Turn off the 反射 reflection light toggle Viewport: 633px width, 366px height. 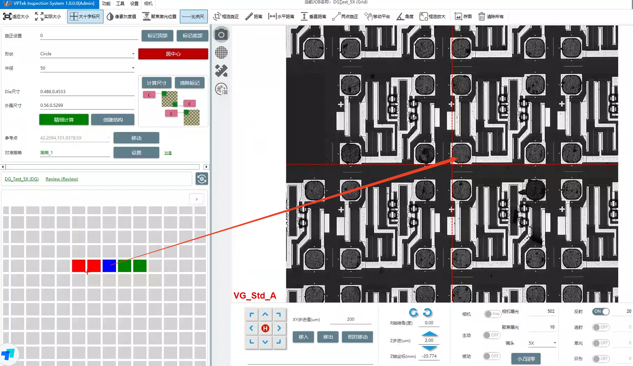(601, 312)
